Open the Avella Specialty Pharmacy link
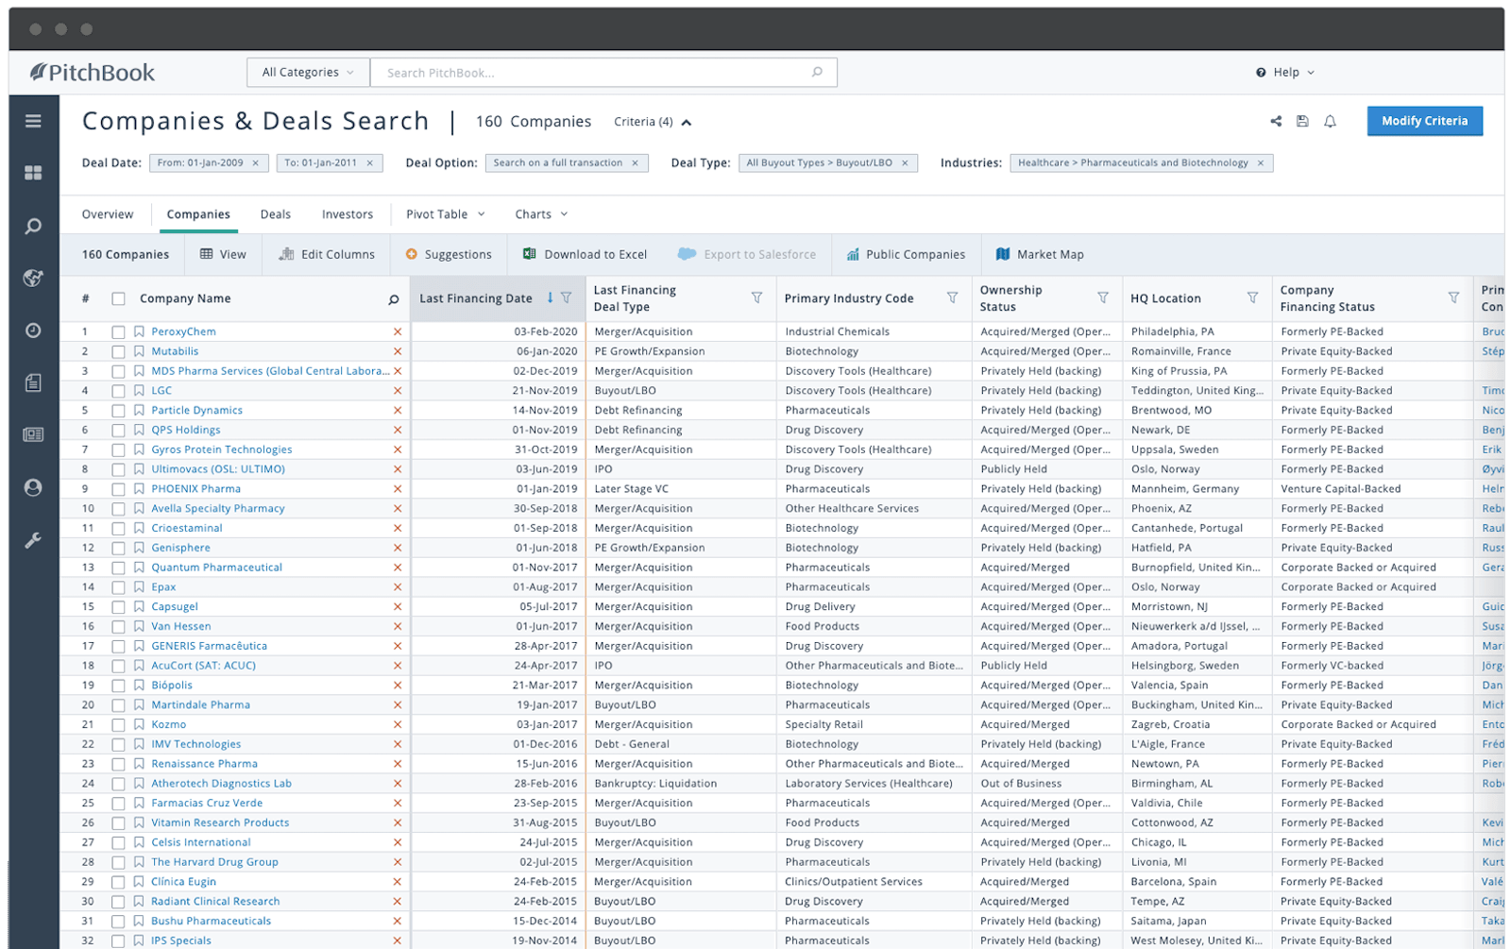This screenshot has width=1511, height=949. point(218,508)
